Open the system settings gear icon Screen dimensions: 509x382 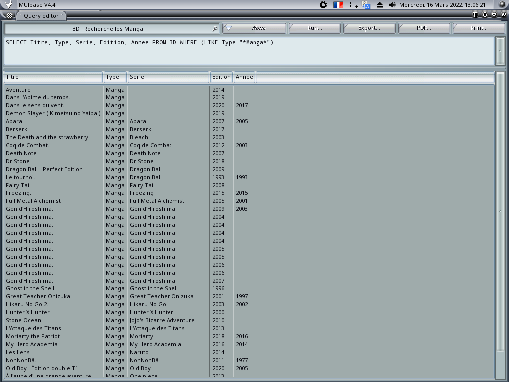pyautogui.click(x=323, y=5)
